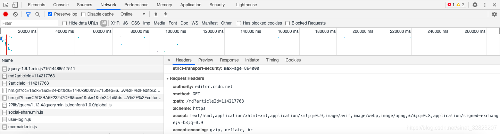The height and width of the screenshot is (134, 500).
Task: Click the errors and warnings counter
Action: [x=456, y=5]
